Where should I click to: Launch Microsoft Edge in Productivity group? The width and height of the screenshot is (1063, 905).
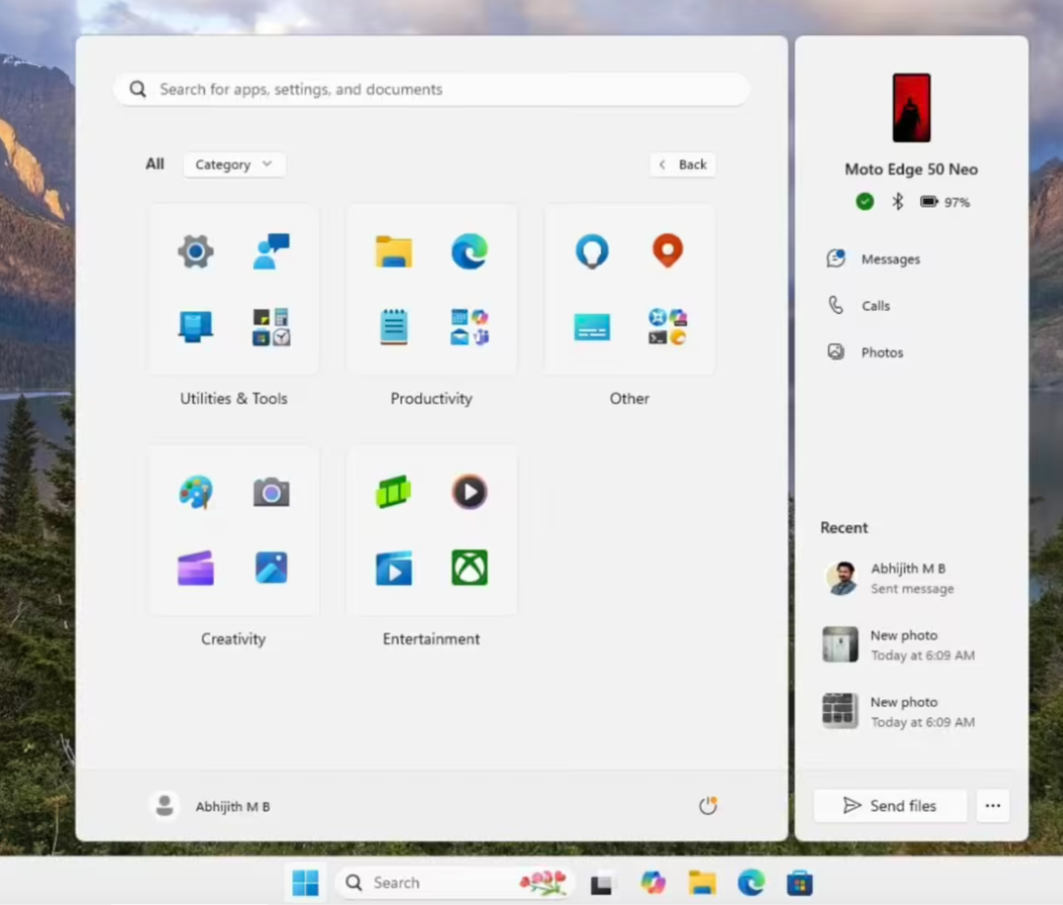pyautogui.click(x=469, y=251)
